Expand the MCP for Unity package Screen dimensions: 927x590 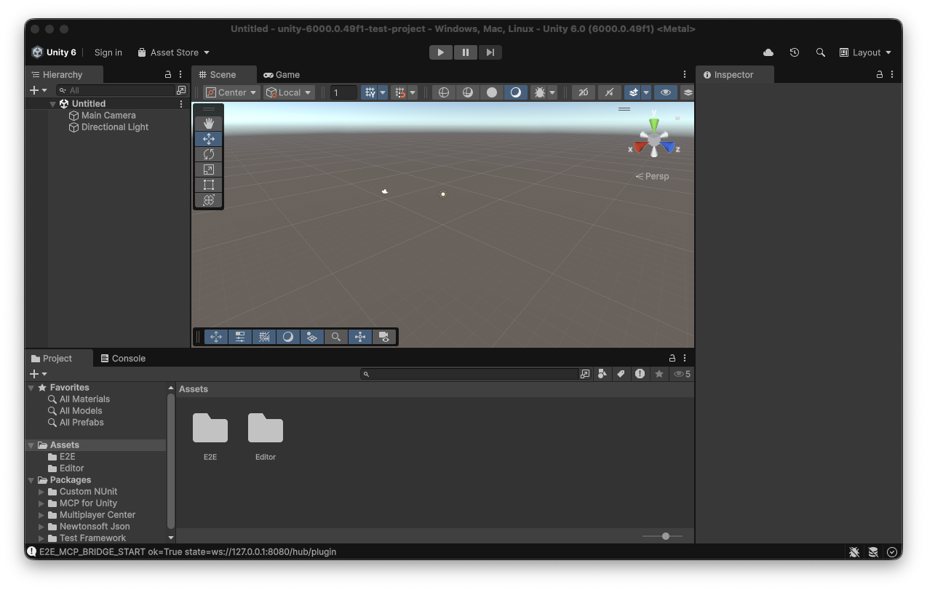click(41, 503)
